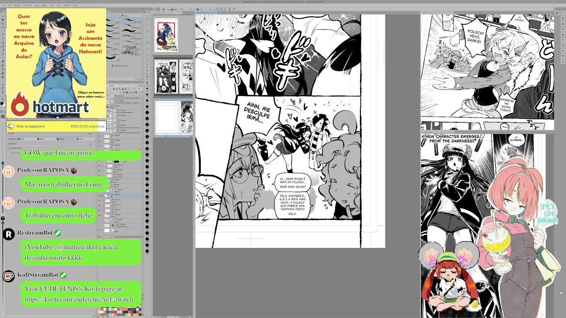566x318 pixels.
Task: Click third icon in layer panel icon row
Action: pyautogui.click(x=119, y=89)
